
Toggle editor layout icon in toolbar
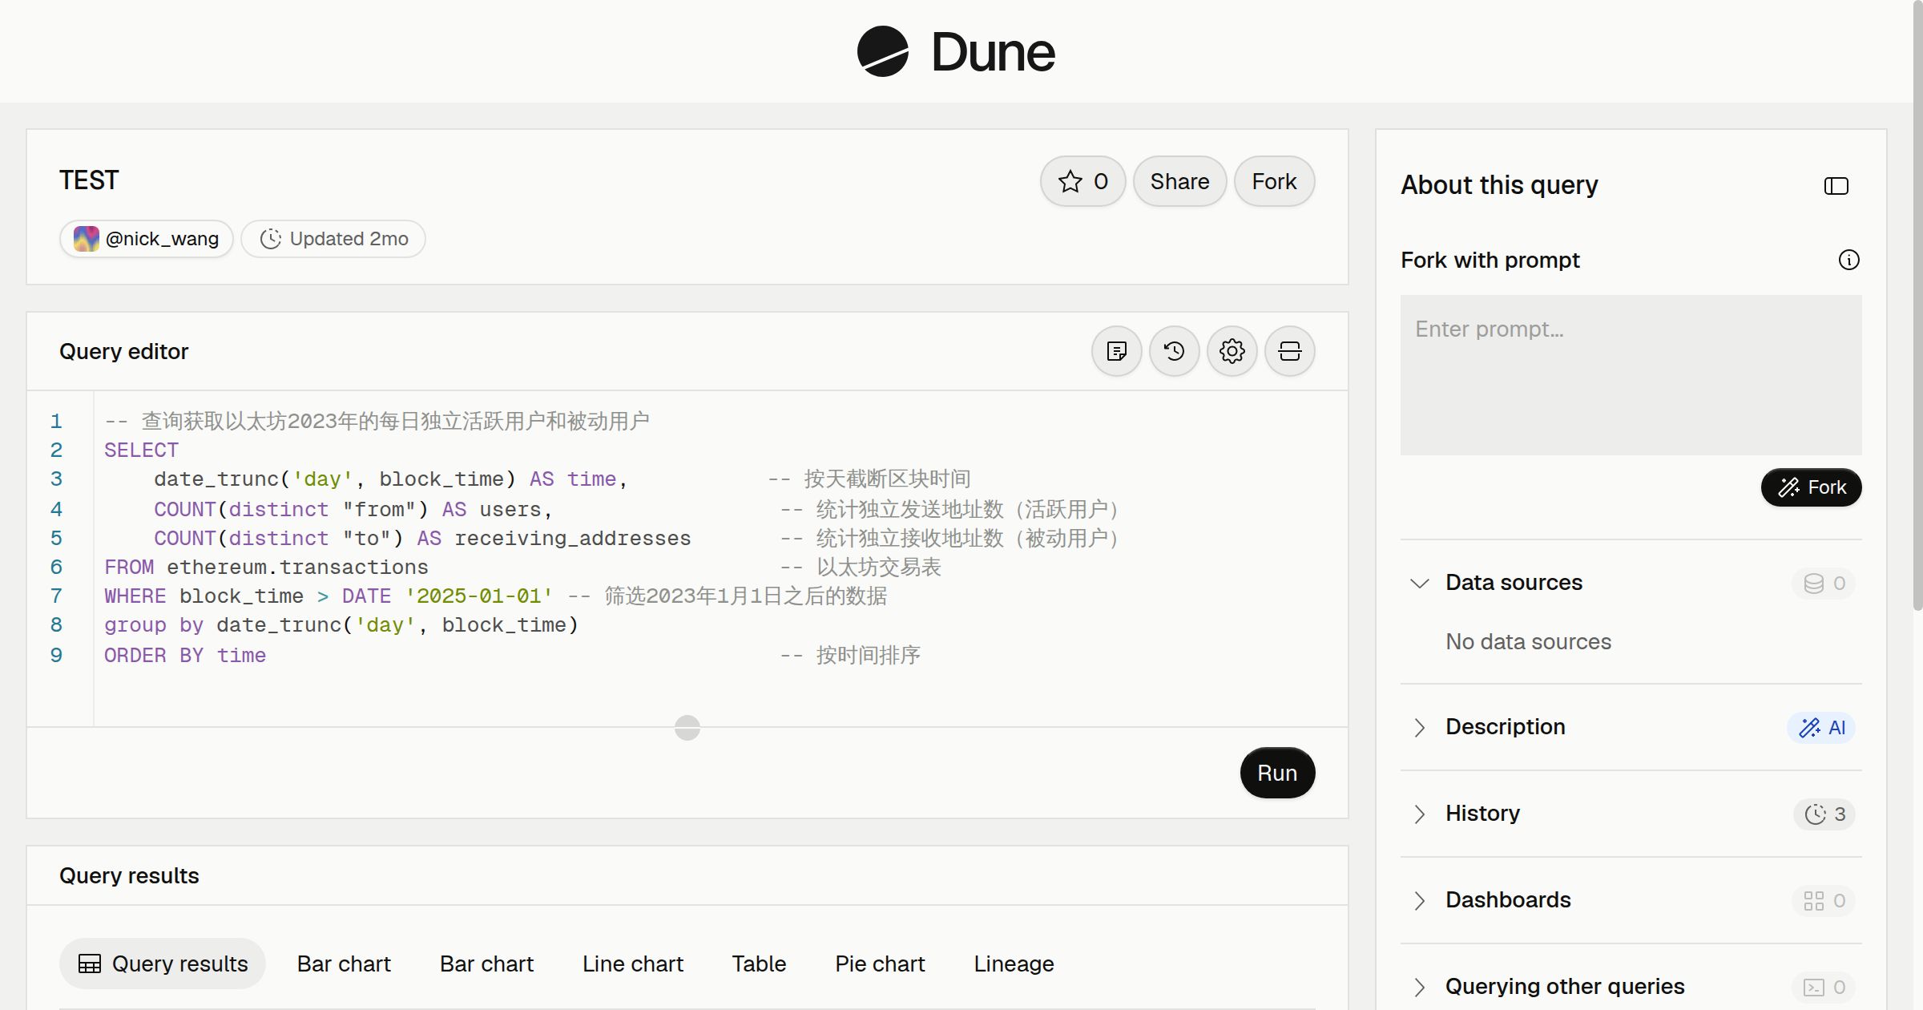coord(1289,351)
